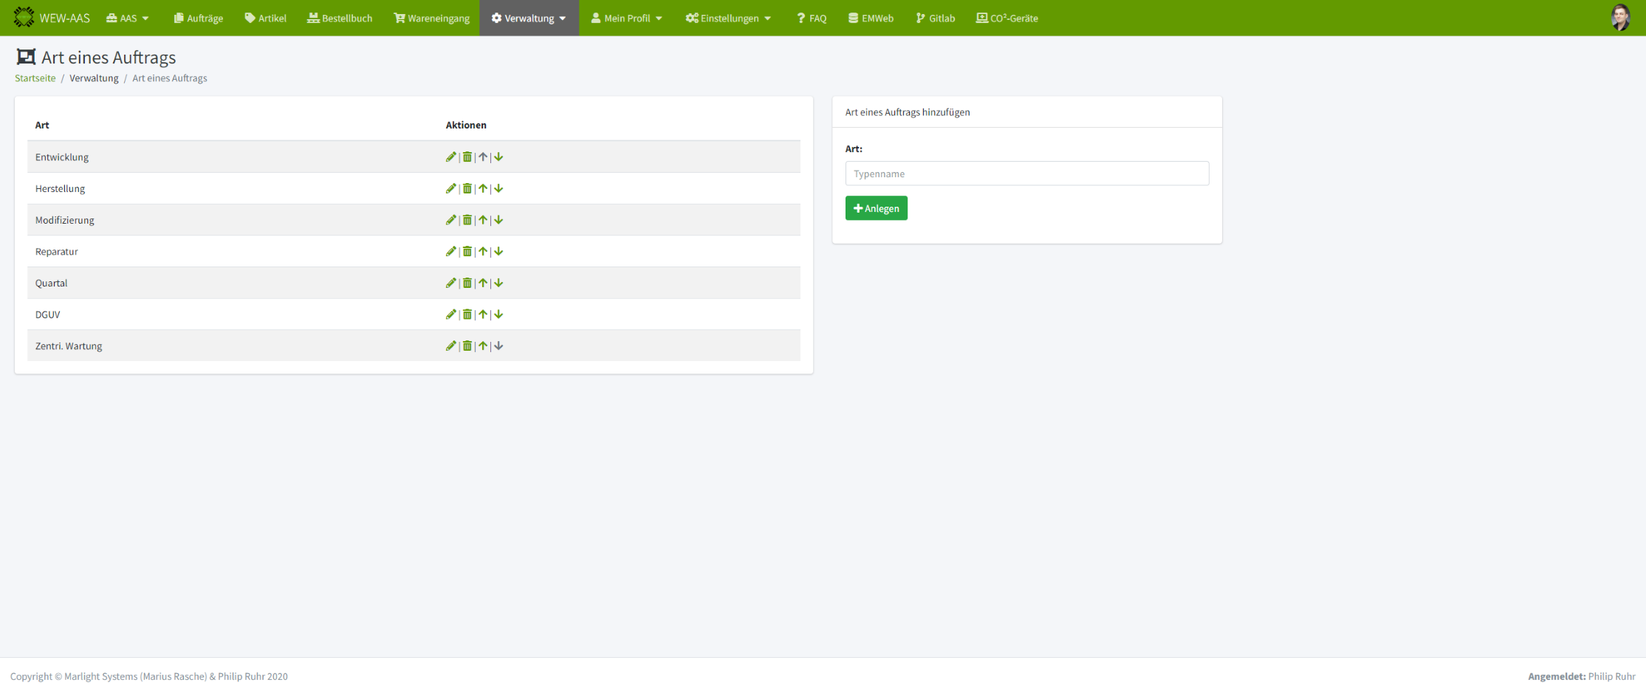This screenshot has width=1646, height=694.
Task: Open the Einstellungen dropdown menu
Action: (x=728, y=18)
